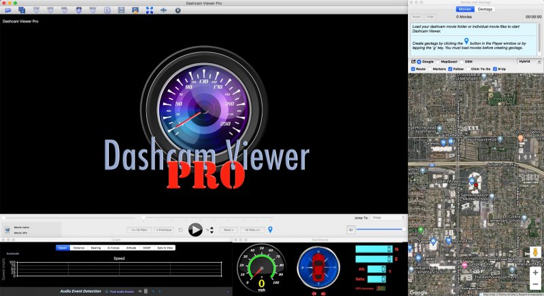544x296 pixels.
Task: Click the Invert button
Action: pyautogui.click(x=417, y=16)
